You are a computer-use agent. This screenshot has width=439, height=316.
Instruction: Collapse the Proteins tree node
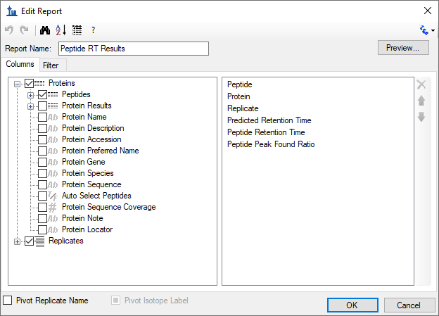coord(18,83)
